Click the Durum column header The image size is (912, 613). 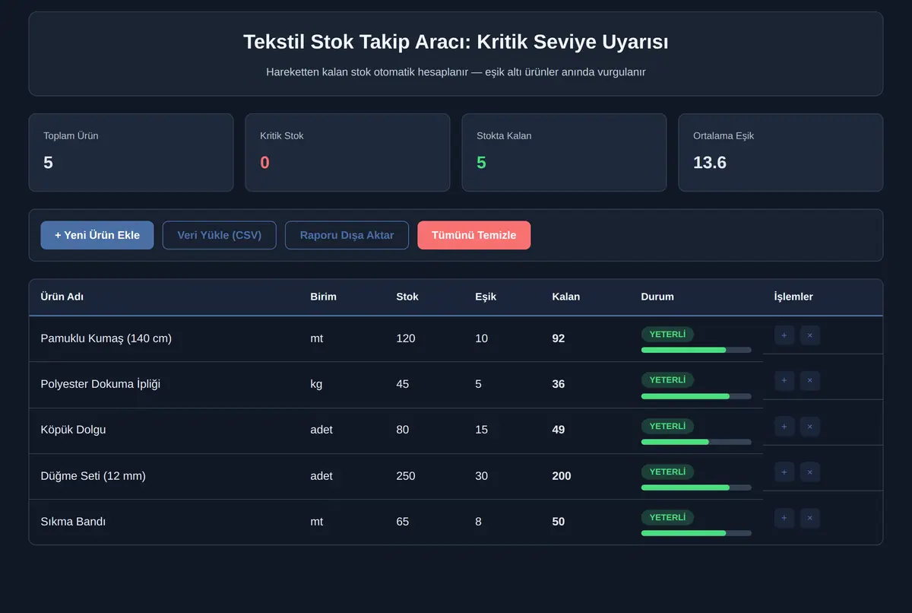657,297
